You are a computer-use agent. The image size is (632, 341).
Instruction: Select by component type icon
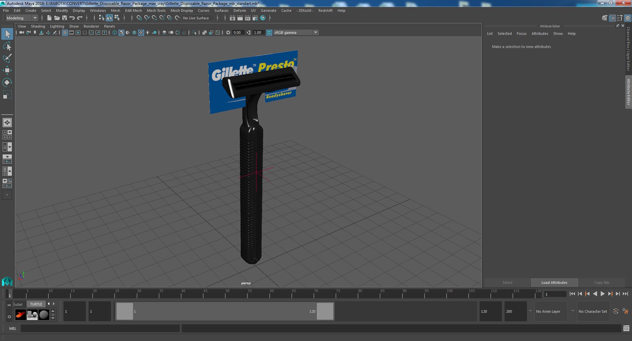pos(117,18)
